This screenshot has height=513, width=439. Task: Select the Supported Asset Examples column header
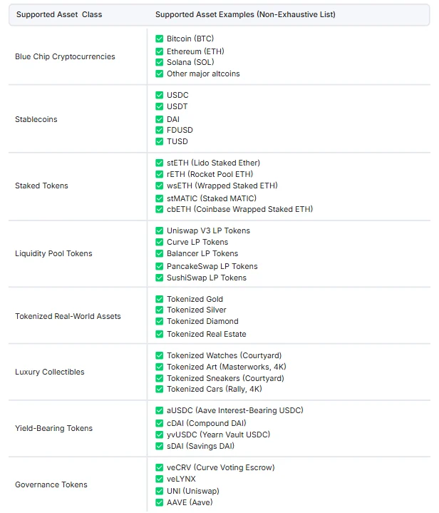tap(245, 14)
